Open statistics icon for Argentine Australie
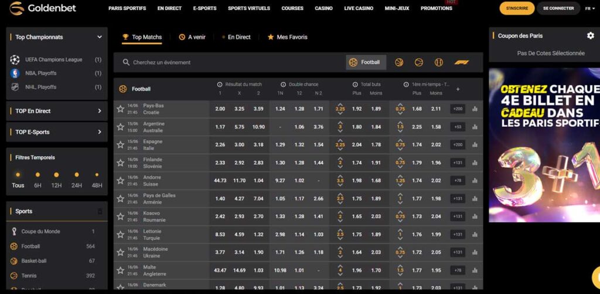Screen dimensions: 600x294 [x=475, y=127]
